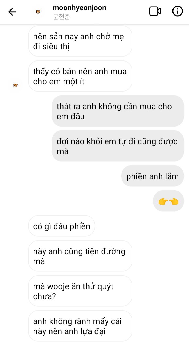Start a video call with moonhyeonjoon
Viewport: 189px width, 344px height.
[155, 11]
